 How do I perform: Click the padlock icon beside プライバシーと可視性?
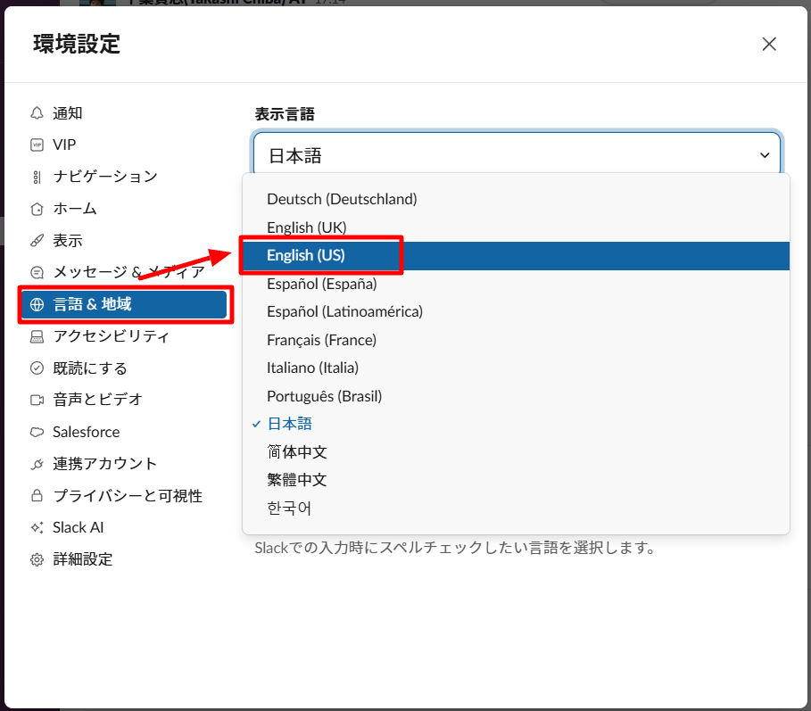(37, 496)
